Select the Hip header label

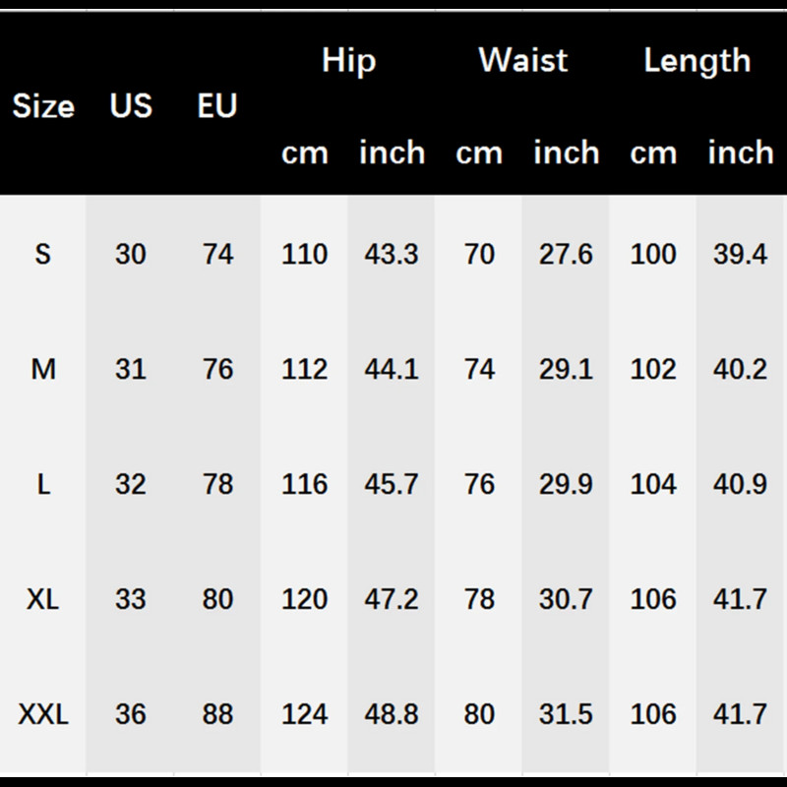pyautogui.click(x=348, y=61)
